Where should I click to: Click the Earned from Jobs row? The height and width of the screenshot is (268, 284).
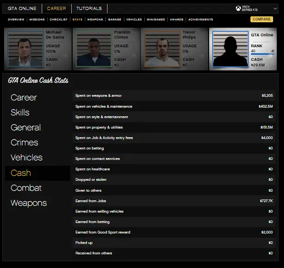click(175, 201)
